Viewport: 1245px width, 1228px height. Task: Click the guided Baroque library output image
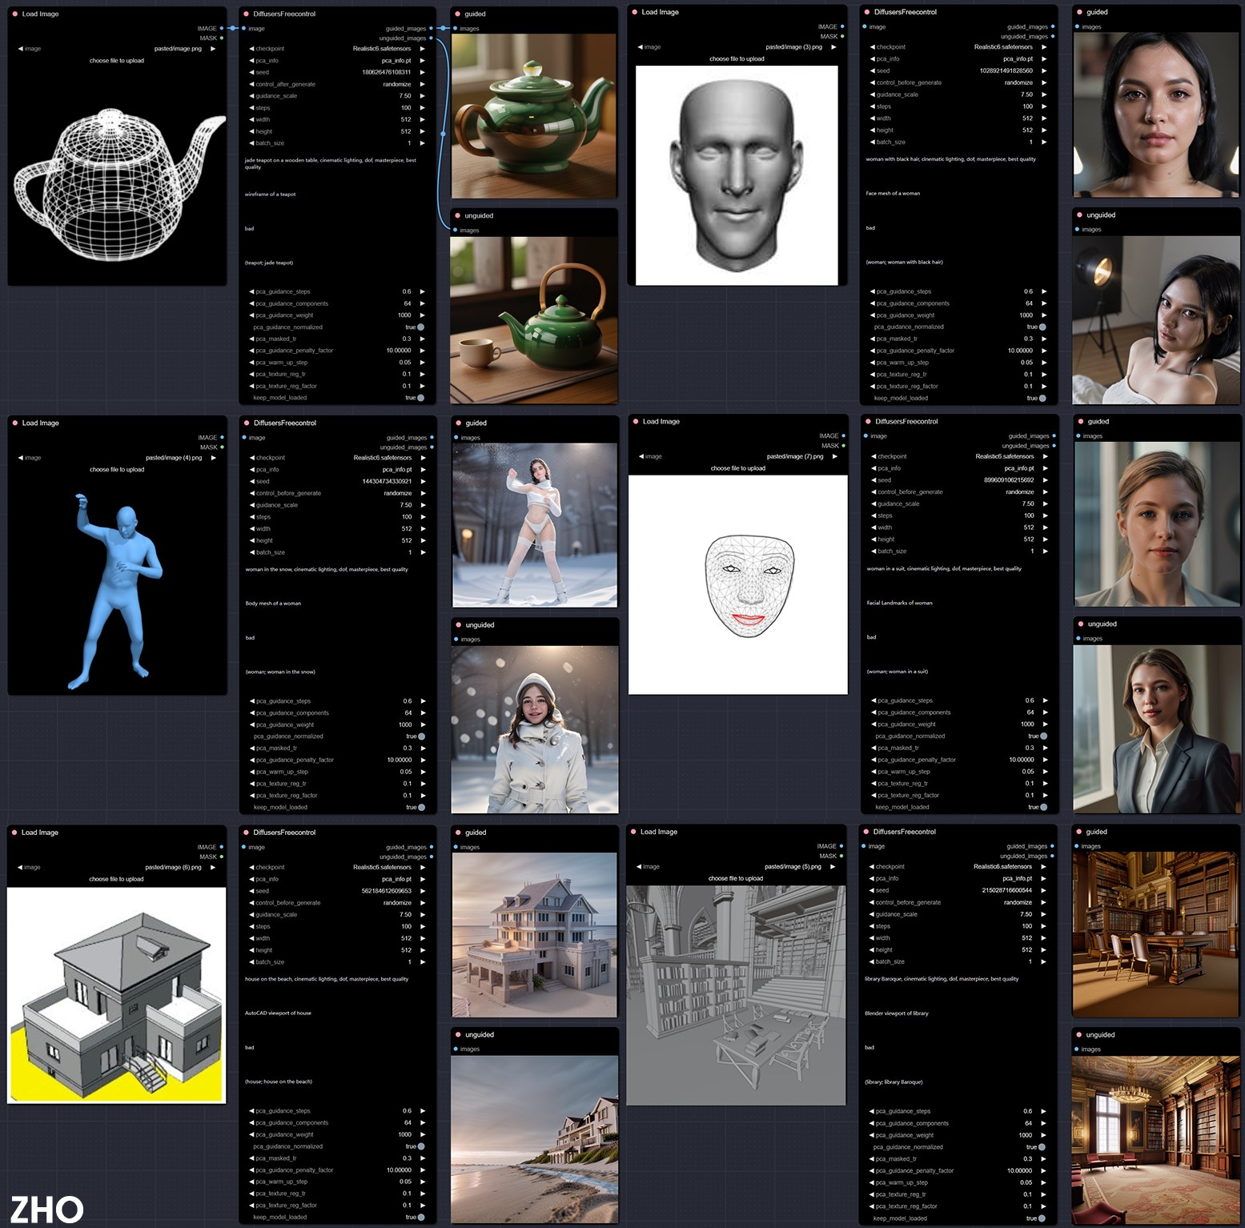(x=1156, y=934)
